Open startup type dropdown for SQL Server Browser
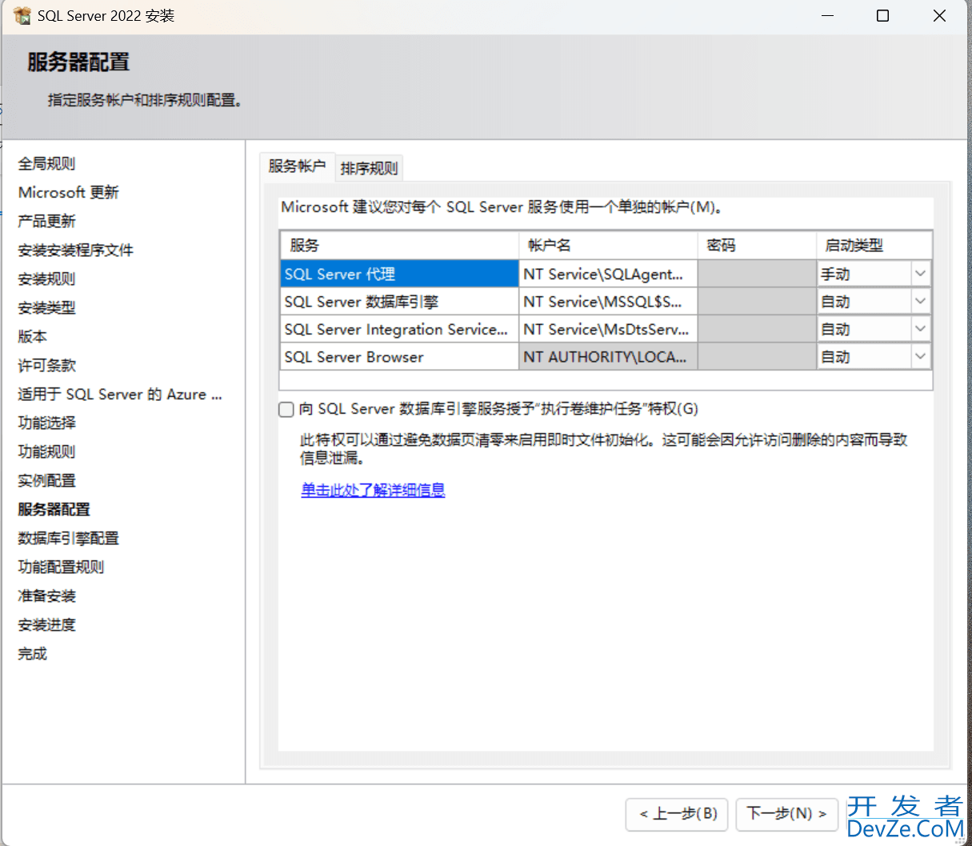Image resolution: width=972 pixels, height=846 pixels. click(x=920, y=357)
